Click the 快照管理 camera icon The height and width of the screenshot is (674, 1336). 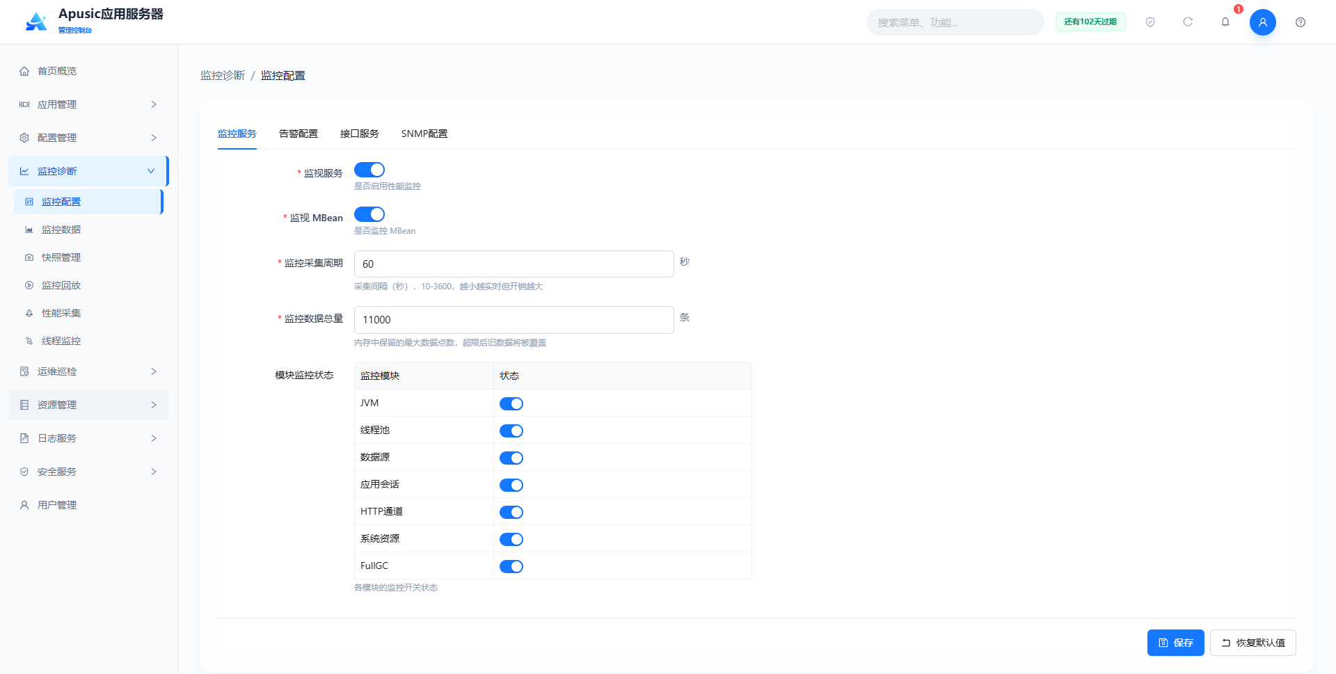coord(29,257)
